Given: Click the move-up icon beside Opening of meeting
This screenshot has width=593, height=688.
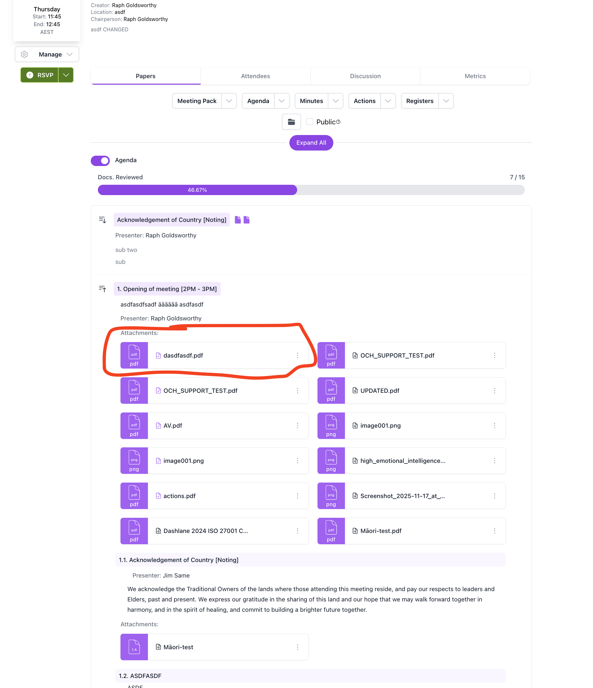Looking at the screenshot, I should pyautogui.click(x=102, y=288).
